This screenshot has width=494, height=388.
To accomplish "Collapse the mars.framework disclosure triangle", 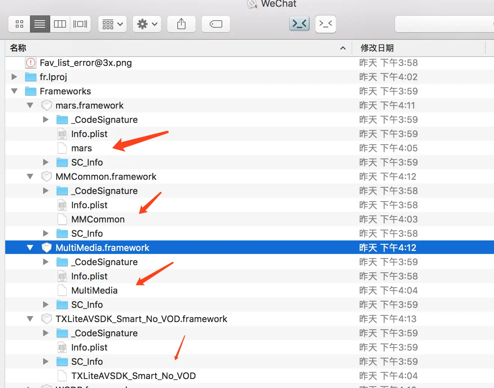I will (x=30, y=105).
